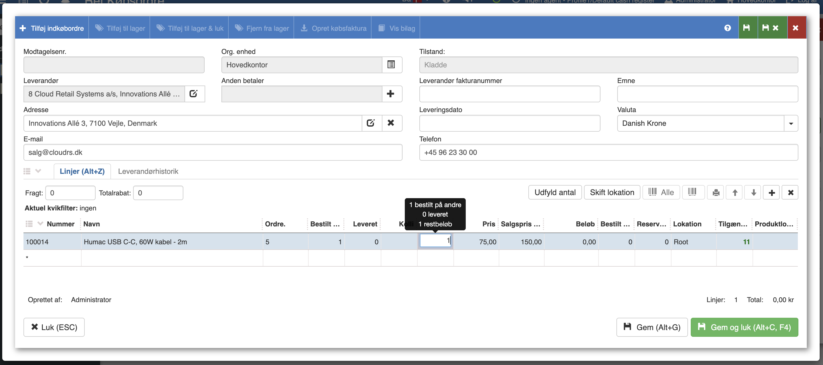Viewport: 823px width, 365px height.
Task: Click the print lines printer icon
Action: [x=716, y=193]
